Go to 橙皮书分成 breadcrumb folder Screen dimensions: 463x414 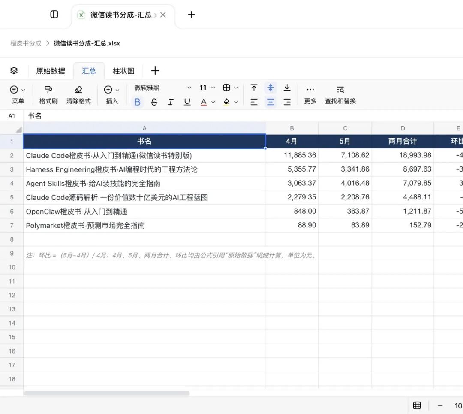(26, 43)
